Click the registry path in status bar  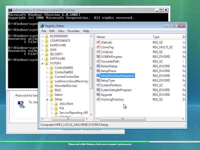(x=74, y=125)
